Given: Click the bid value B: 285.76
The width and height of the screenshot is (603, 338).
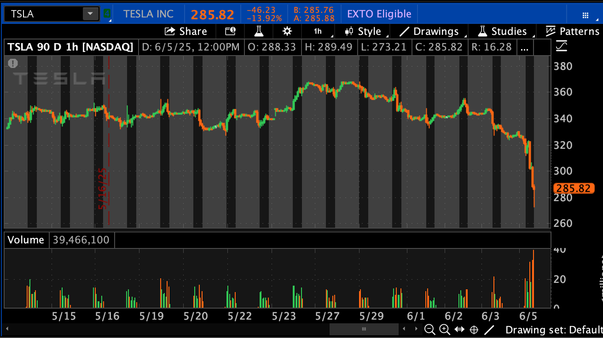Looking at the screenshot, I should [314, 10].
